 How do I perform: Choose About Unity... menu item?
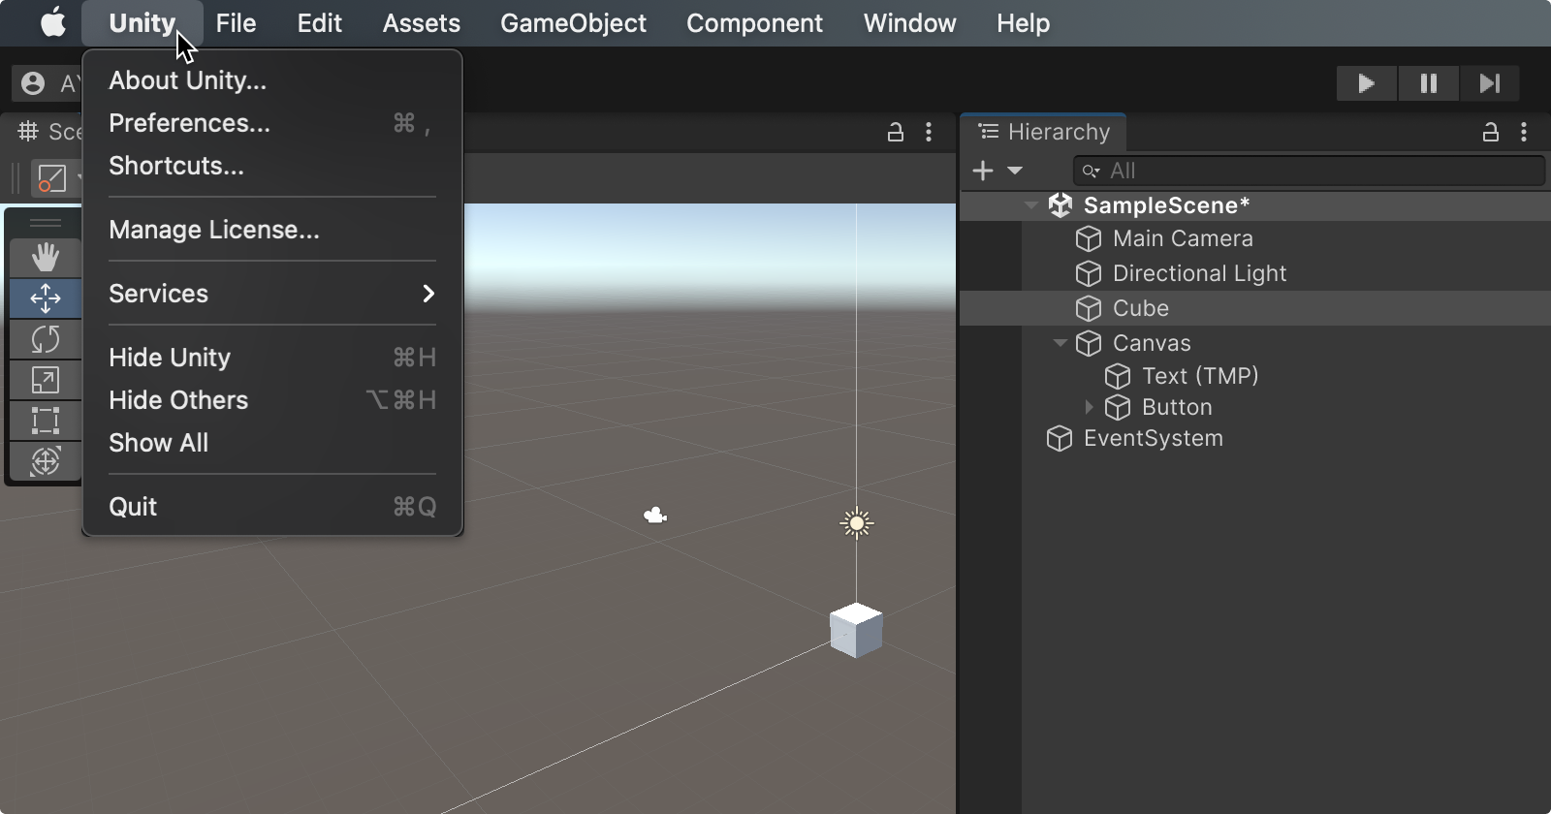point(272,80)
